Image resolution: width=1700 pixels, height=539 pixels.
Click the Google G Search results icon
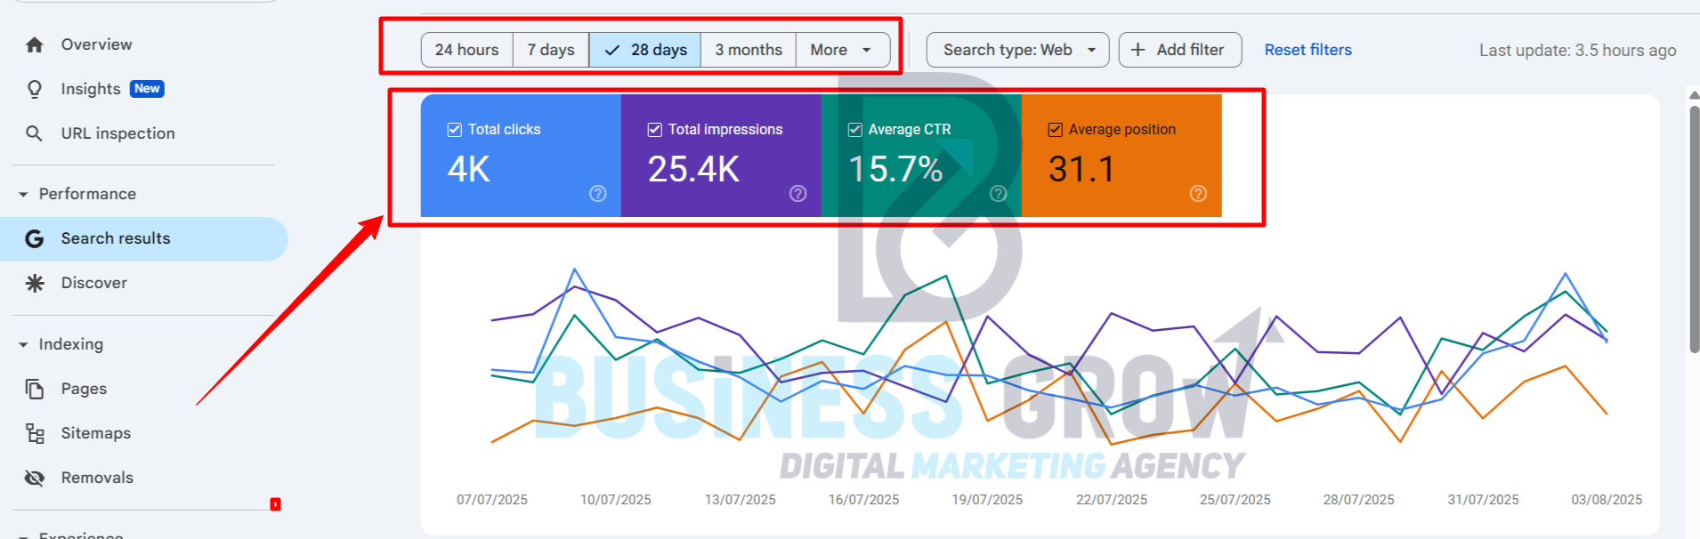coord(35,238)
